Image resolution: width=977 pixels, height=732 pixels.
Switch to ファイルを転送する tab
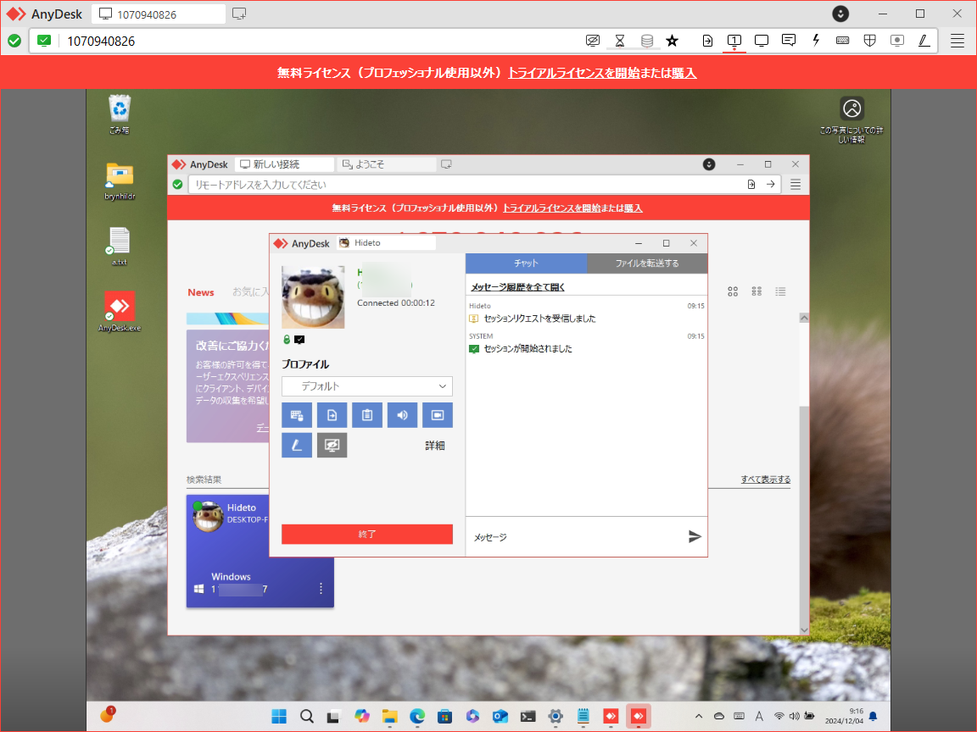[647, 263]
